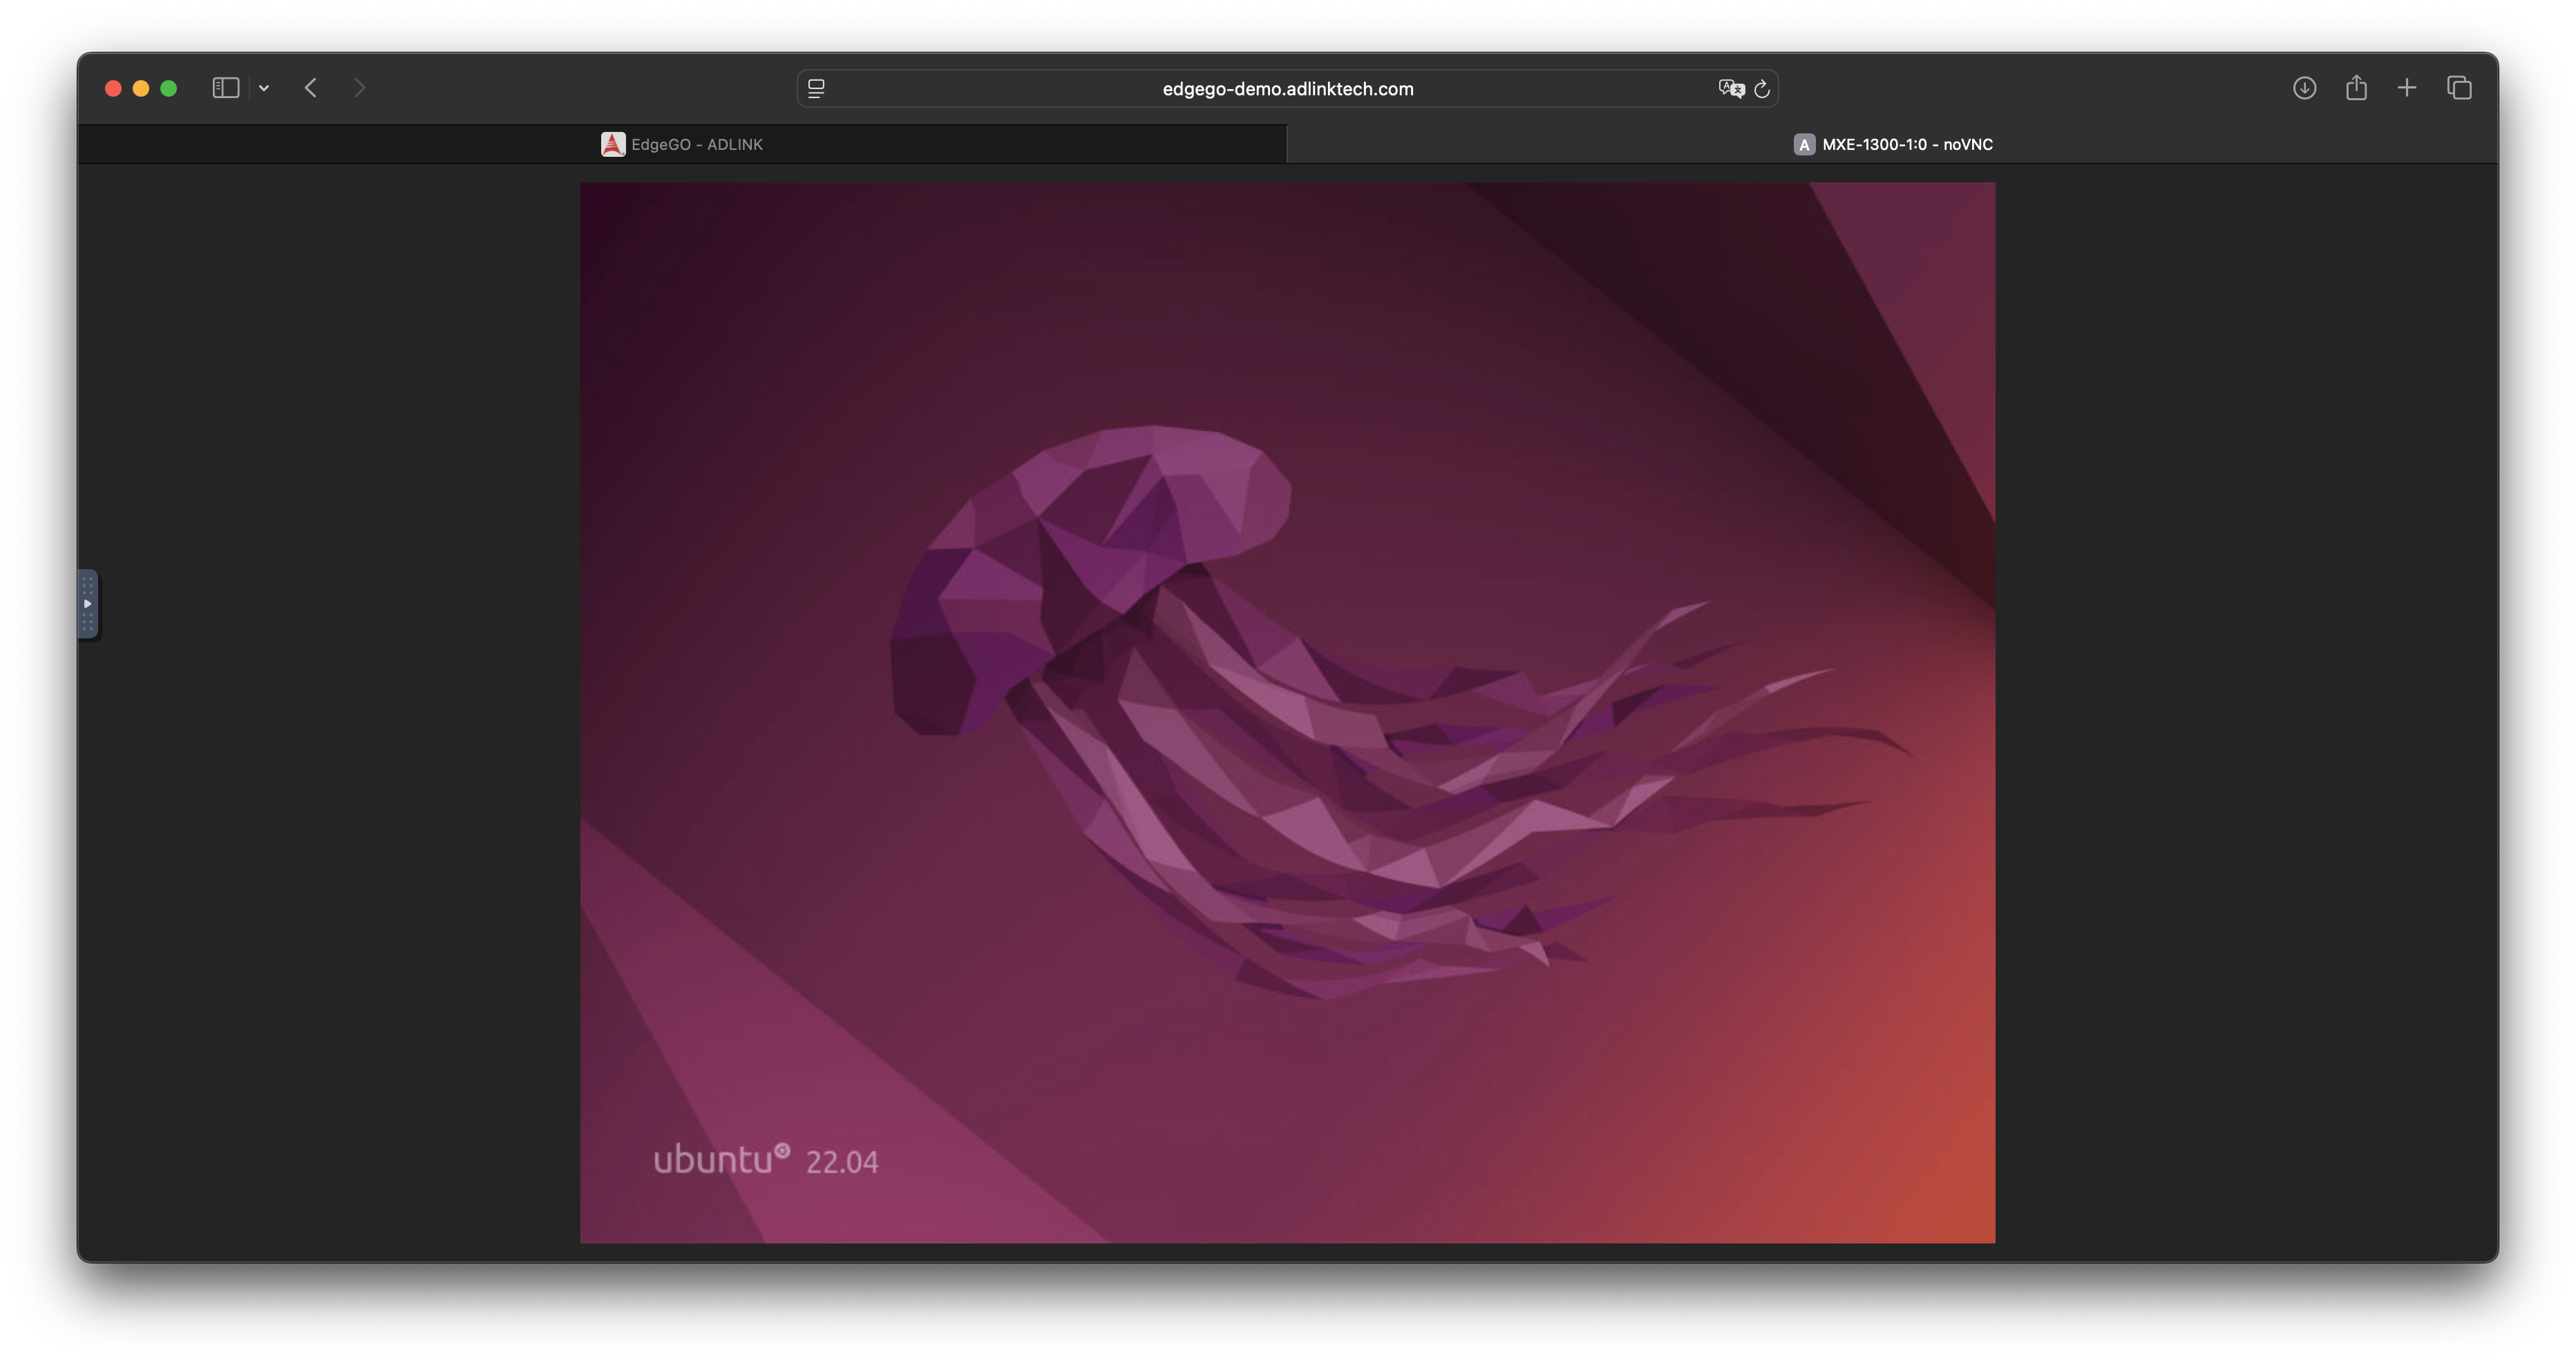Open a new tab with plus icon
The height and width of the screenshot is (1365, 2576).
pyautogui.click(x=2407, y=88)
